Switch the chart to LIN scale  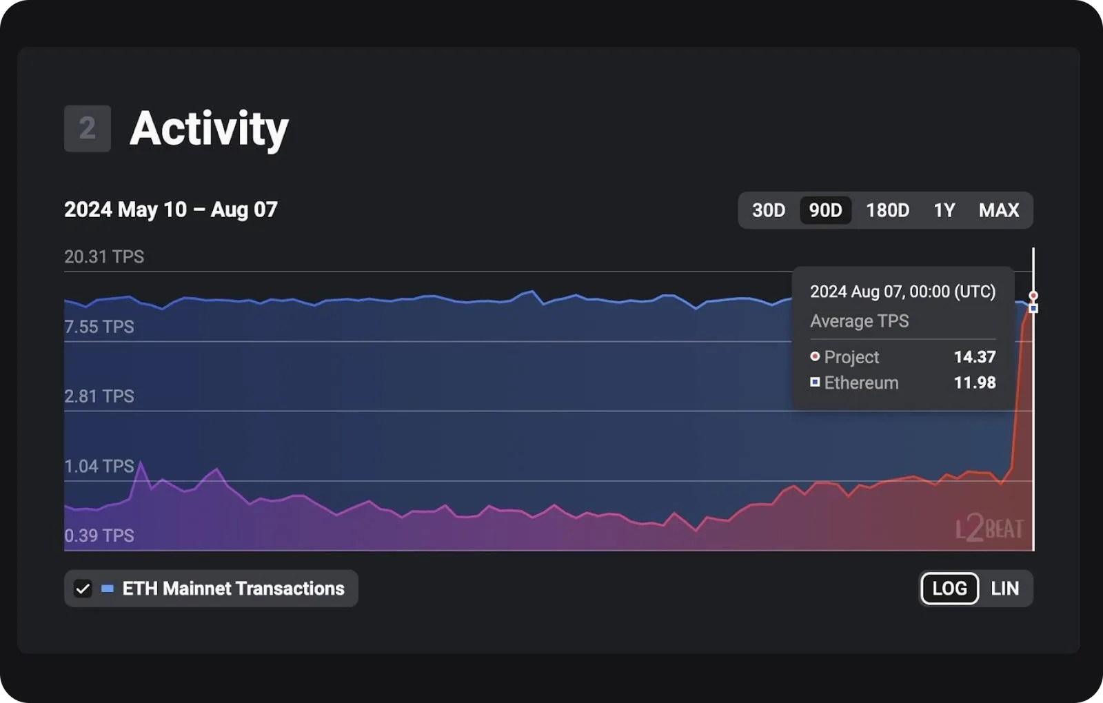(x=1004, y=589)
